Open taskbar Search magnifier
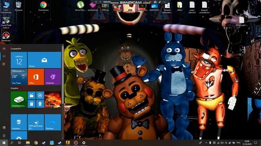Image resolution: width=261 pixels, height=146 pixels. 12,143
